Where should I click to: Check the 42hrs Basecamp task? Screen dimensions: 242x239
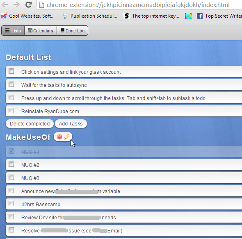(11, 204)
